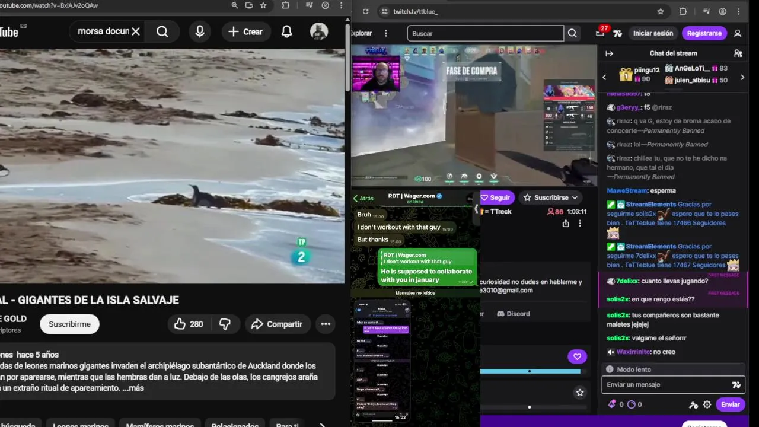This screenshot has height=427, width=759.
Task: View site information for twitch.tv
Action: coord(384,11)
